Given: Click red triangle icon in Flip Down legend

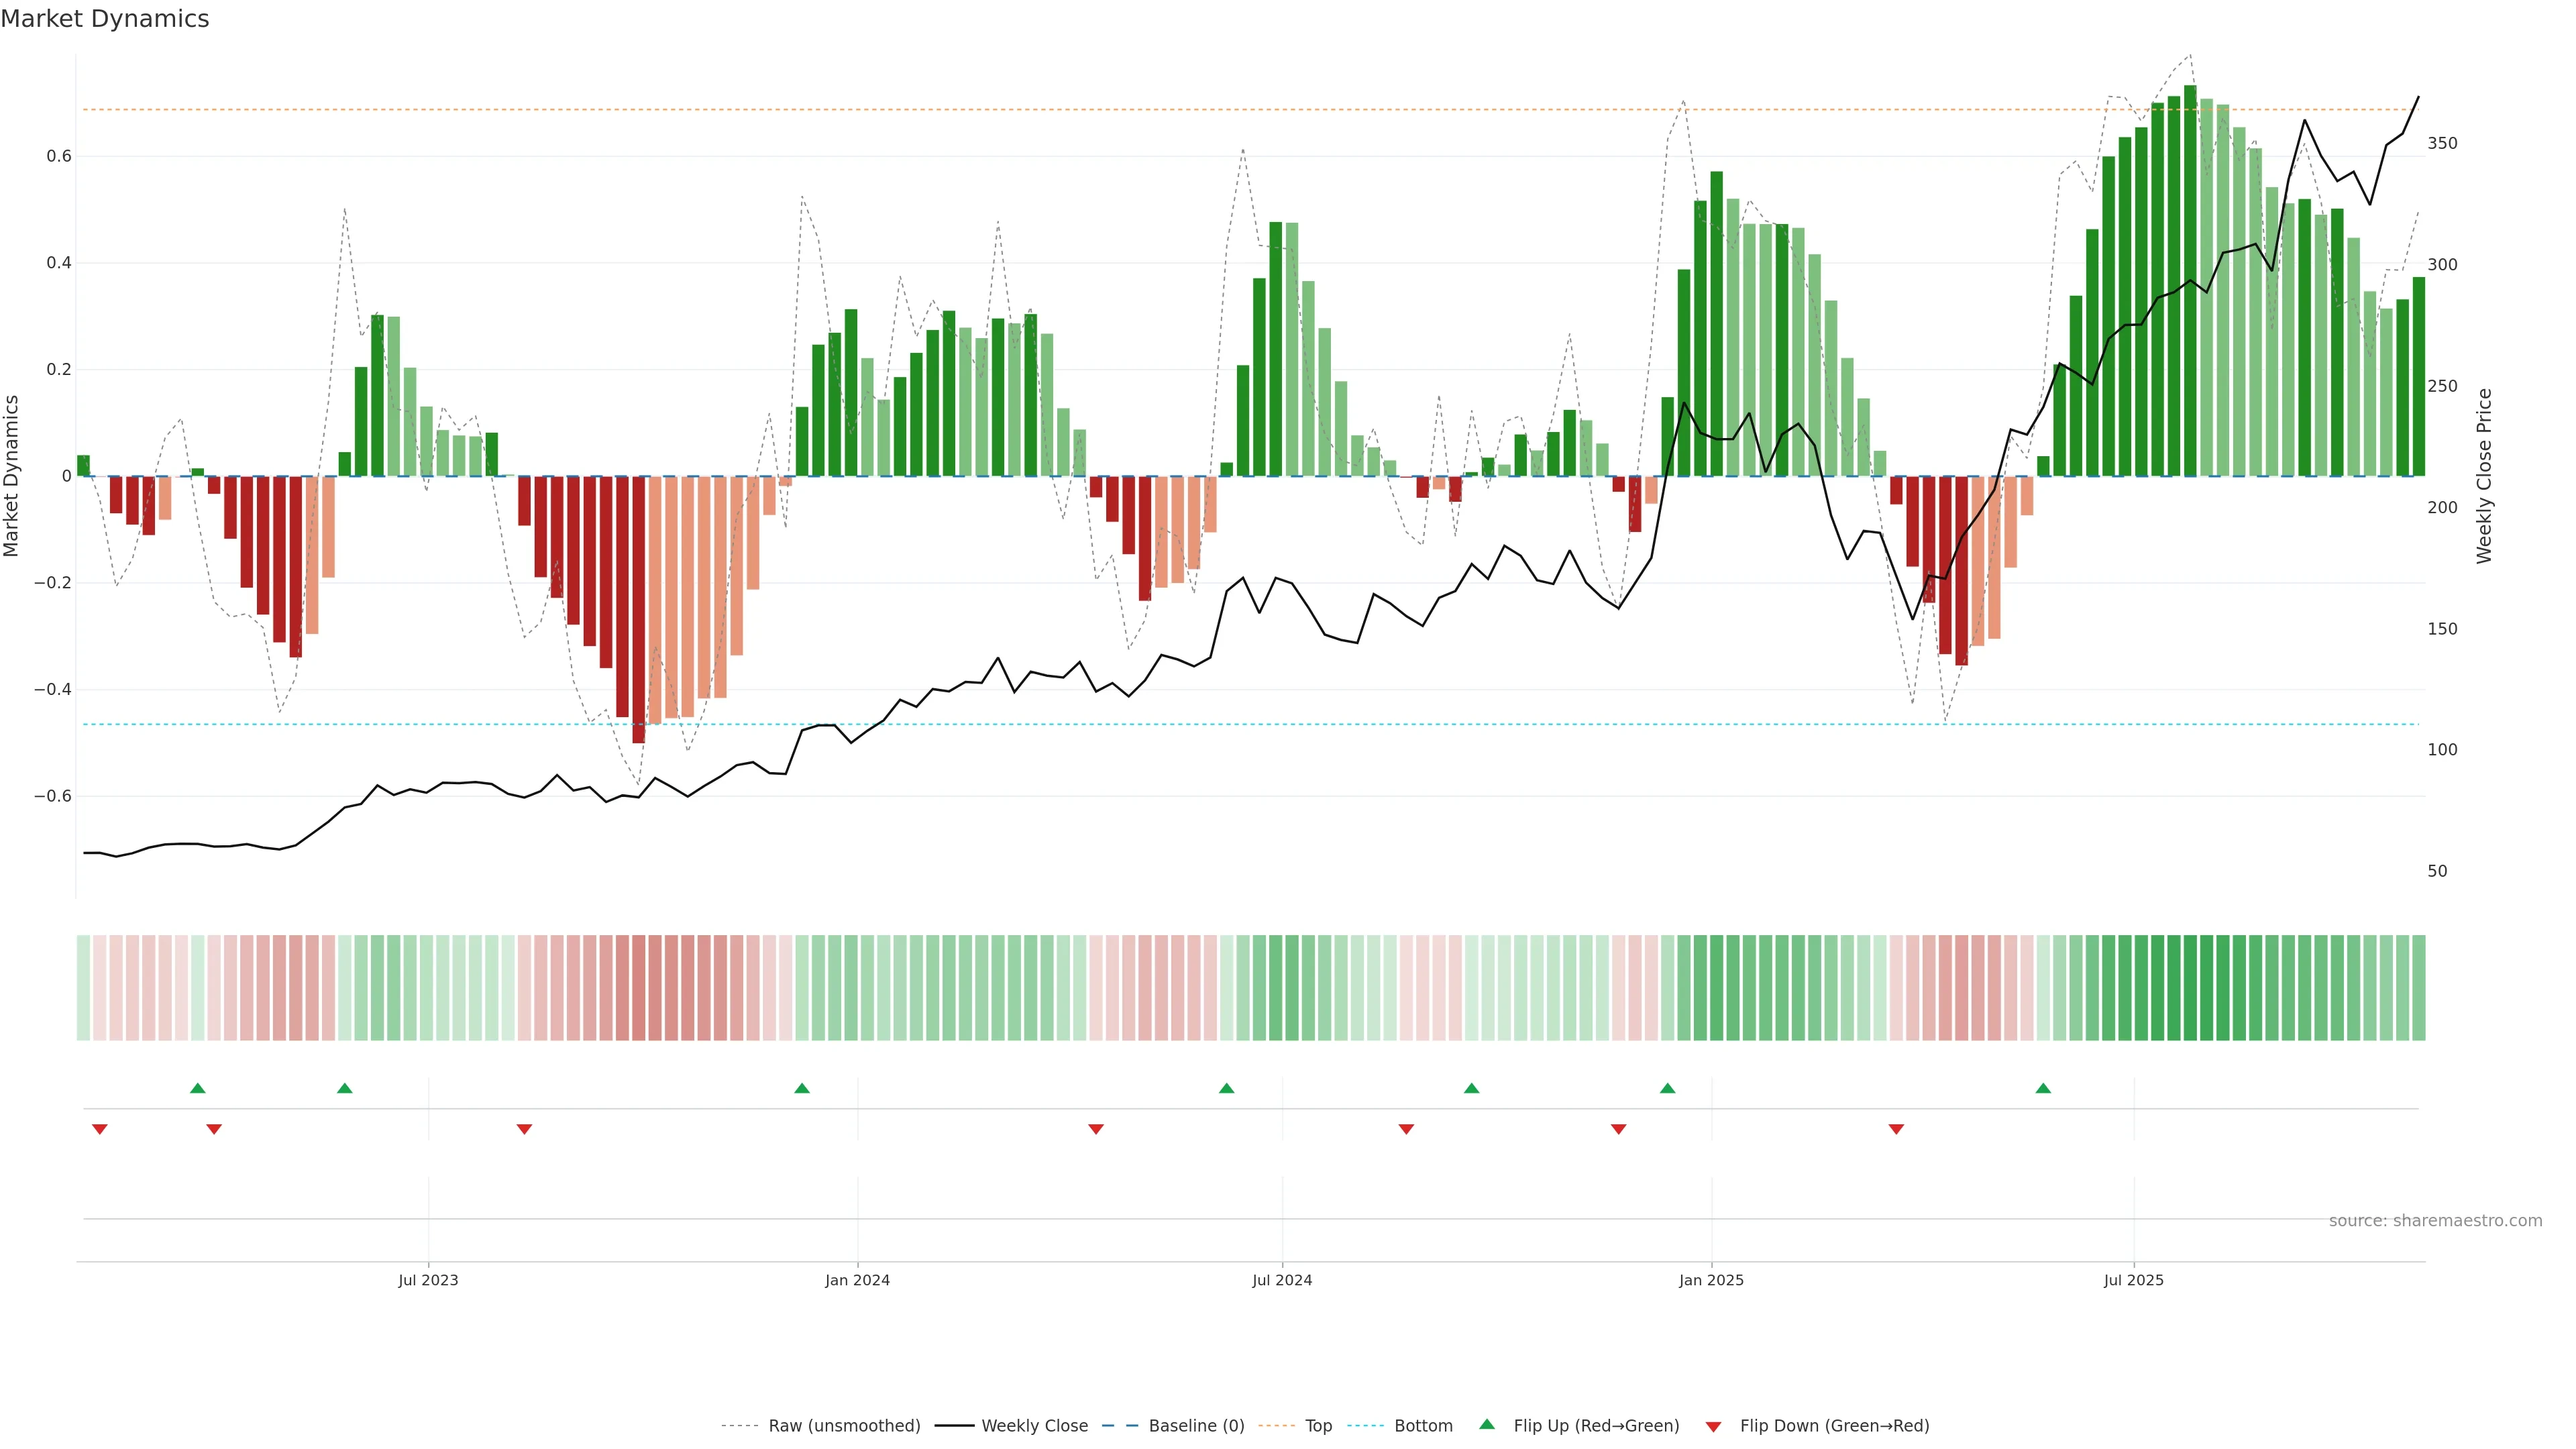Looking at the screenshot, I should [1713, 1427].
